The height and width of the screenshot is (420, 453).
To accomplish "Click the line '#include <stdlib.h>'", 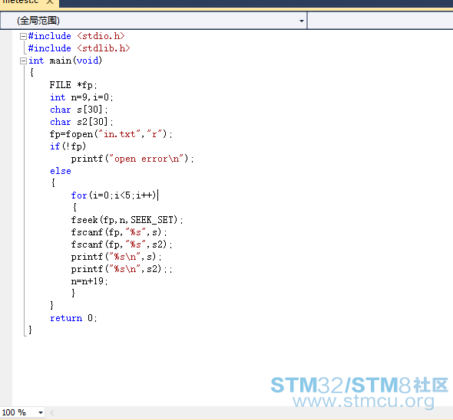I will [x=79, y=48].
